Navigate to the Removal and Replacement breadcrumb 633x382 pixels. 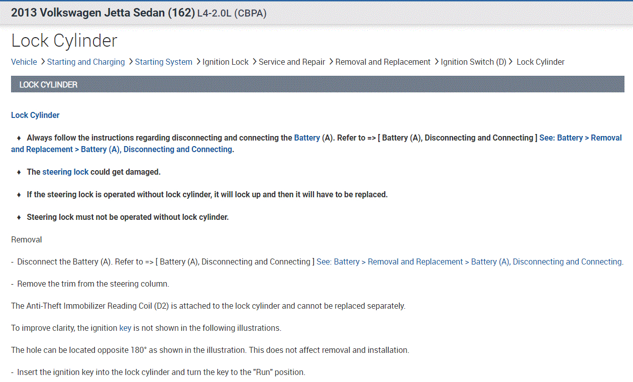383,62
